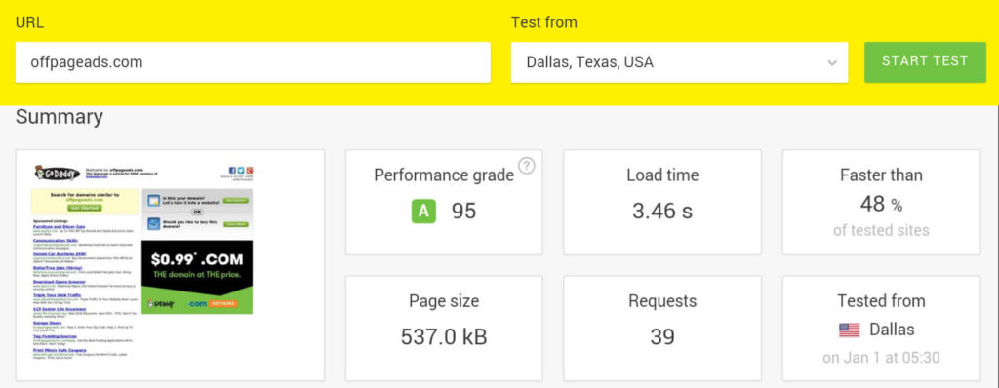Select the Page size 537.0 kB card
999x388 pixels.
(x=444, y=329)
